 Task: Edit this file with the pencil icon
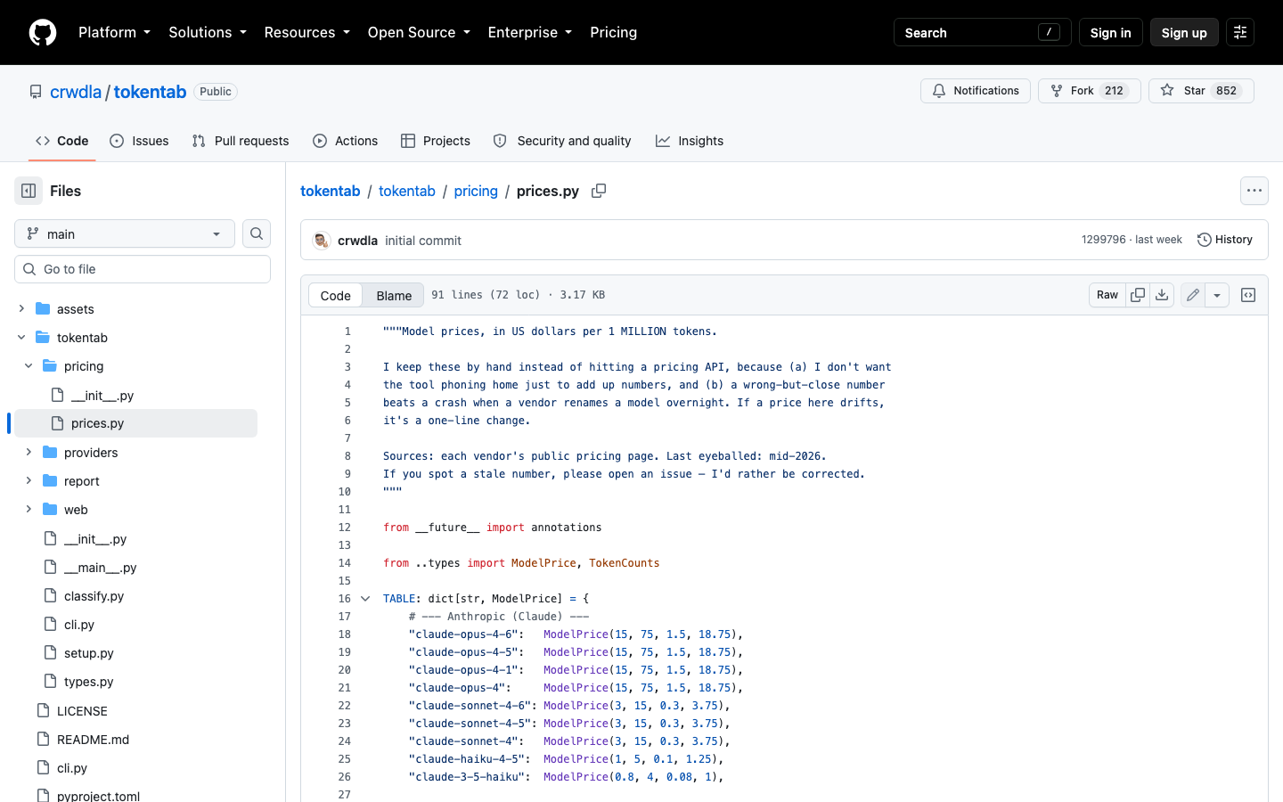pos(1193,295)
